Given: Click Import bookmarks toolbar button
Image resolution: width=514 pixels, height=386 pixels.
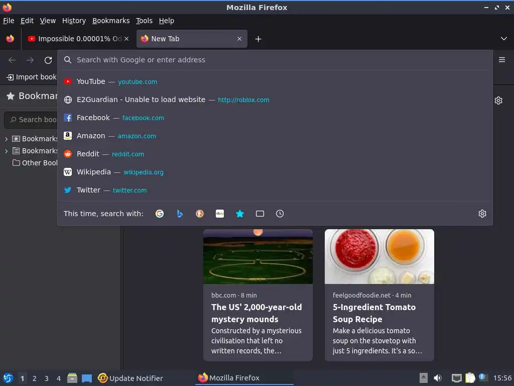Looking at the screenshot, I should pyautogui.click(x=32, y=77).
